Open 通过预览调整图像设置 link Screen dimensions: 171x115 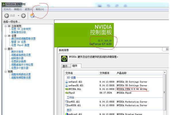click(24, 39)
